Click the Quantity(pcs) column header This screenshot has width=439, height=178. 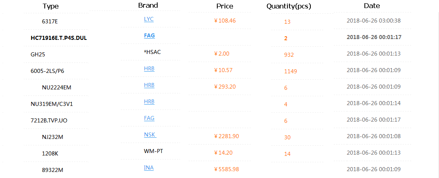pos(289,6)
